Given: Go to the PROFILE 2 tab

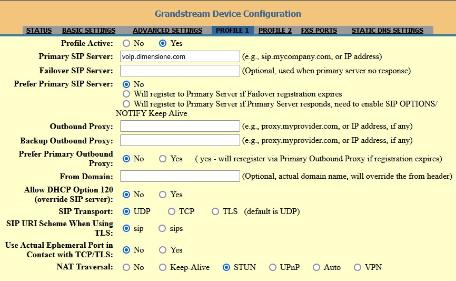Looking at the screenshot, I should [275, 30].
